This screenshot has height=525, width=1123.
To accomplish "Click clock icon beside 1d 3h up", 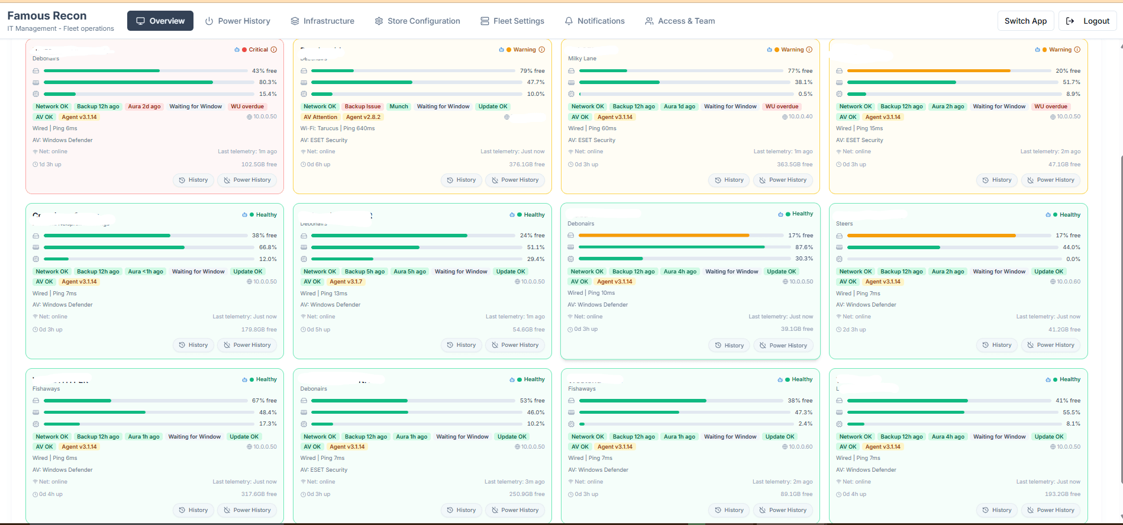I will [x=35, y=165].
